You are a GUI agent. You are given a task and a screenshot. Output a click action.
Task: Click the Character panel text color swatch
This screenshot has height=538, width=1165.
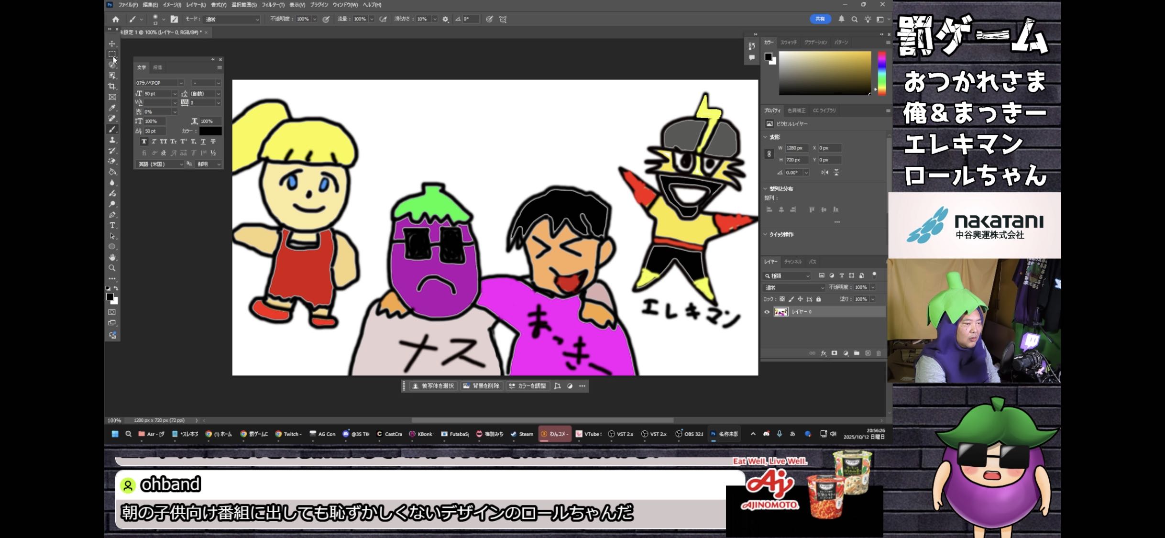tap(210, 131)
